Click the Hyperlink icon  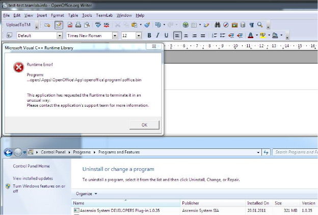point(185,25)
